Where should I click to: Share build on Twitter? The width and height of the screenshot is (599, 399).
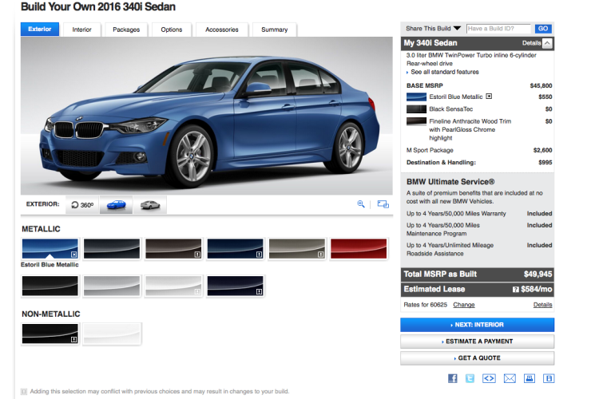pyautogui.click(x=470, y=378)
